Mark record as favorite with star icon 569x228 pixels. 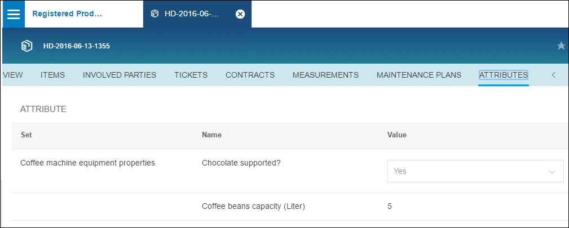point(561,46)
